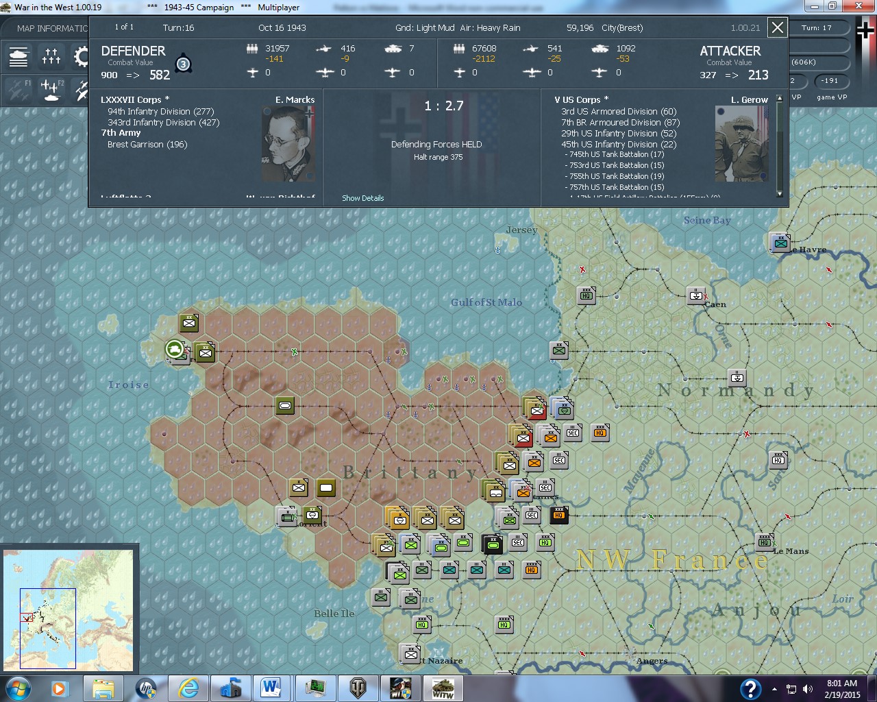Click the losses crosses toolbar icon
Screen dimensions: 877x702
point(51,56)
